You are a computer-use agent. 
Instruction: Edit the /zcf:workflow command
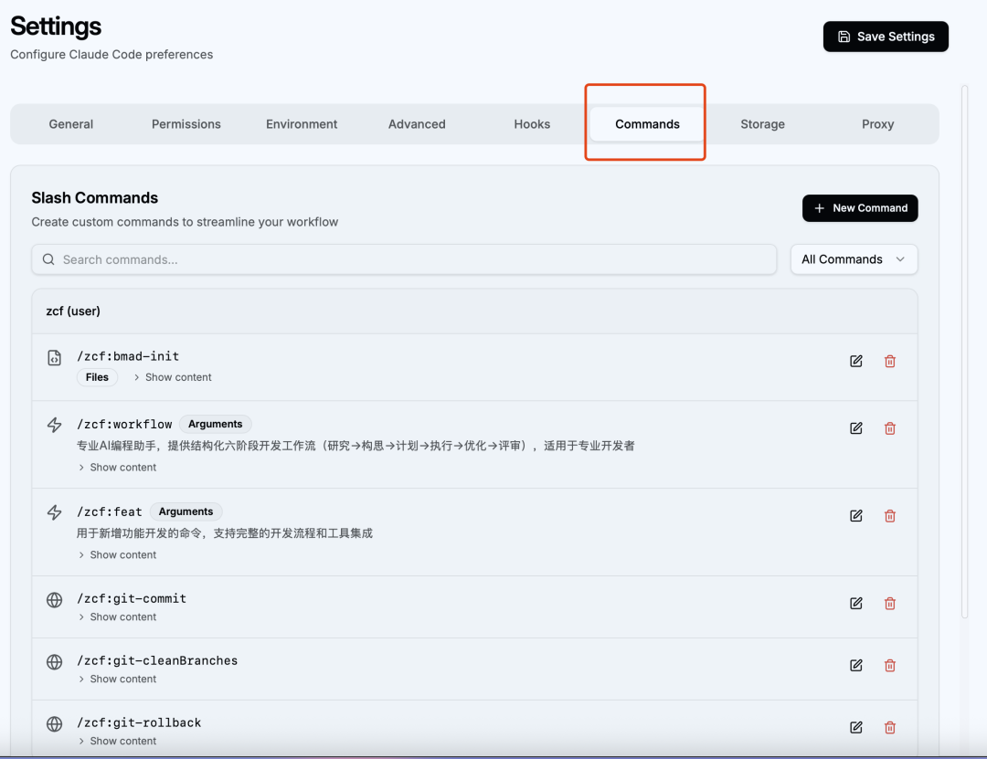coord(856,428)
